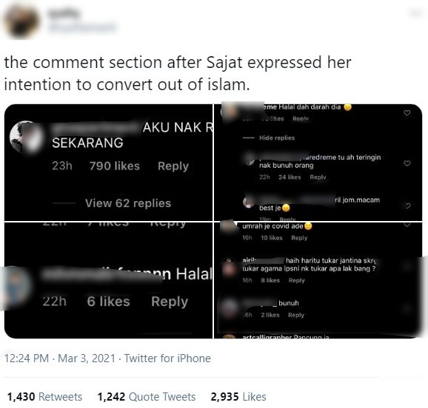Reply to the 'bunuh' comment with 2 likes
This screenshot has width=428, height=408.
(x=296, y=315)
